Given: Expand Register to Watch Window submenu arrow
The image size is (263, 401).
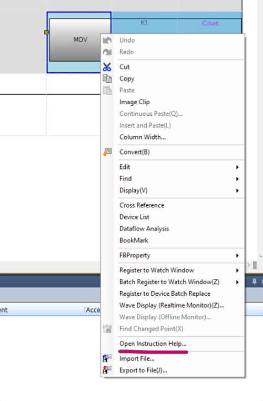Looking at the screenshot, I should [237, 270].
